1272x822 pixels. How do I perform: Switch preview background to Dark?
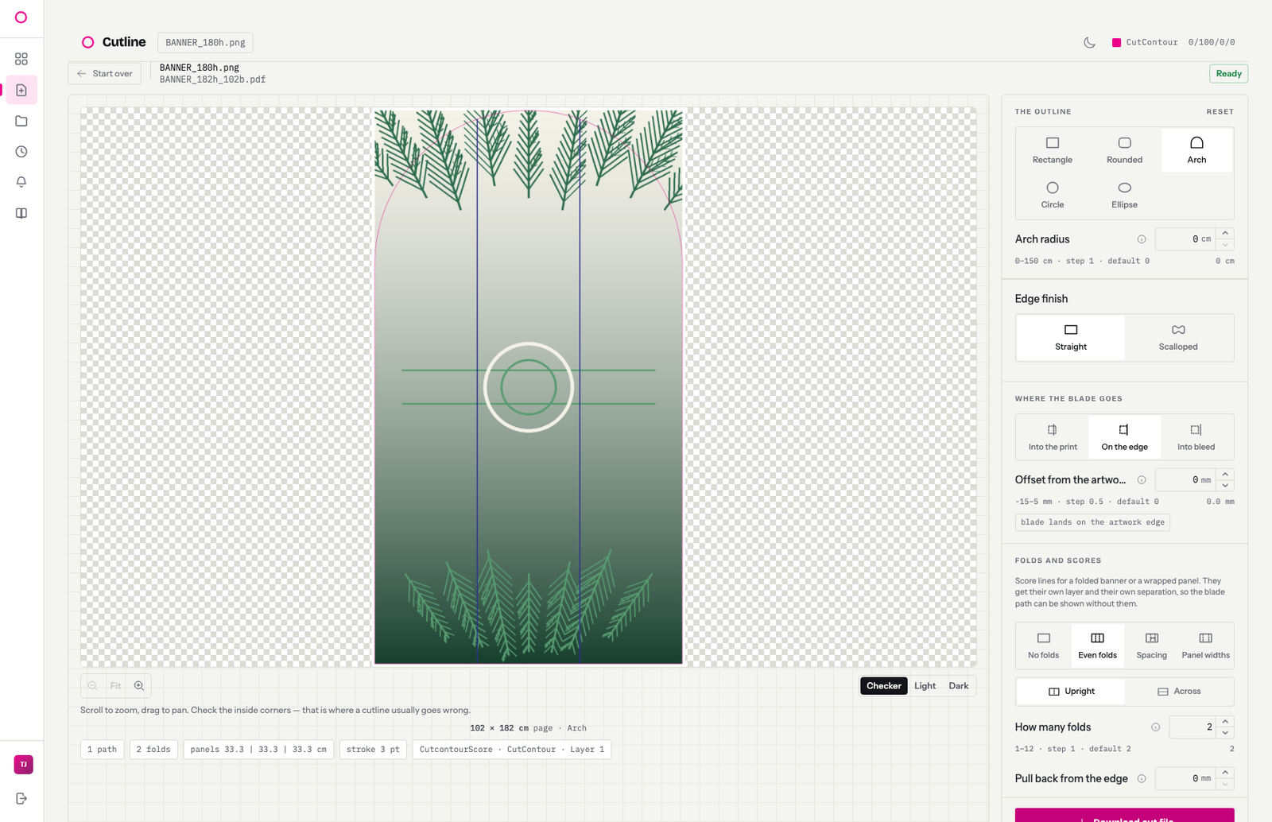coord(959,686)
